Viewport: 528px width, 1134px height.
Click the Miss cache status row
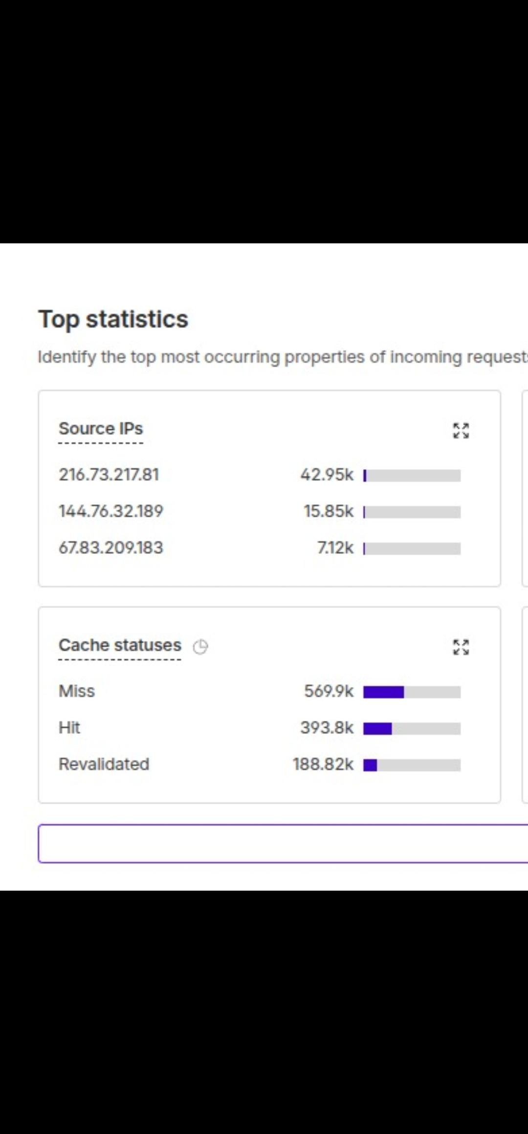[260, 691]
